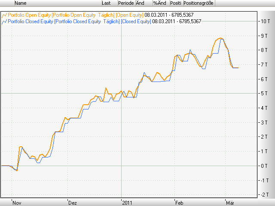275x206 pixels.
Task: Click the Änd column header
Action: coord(144,3)
